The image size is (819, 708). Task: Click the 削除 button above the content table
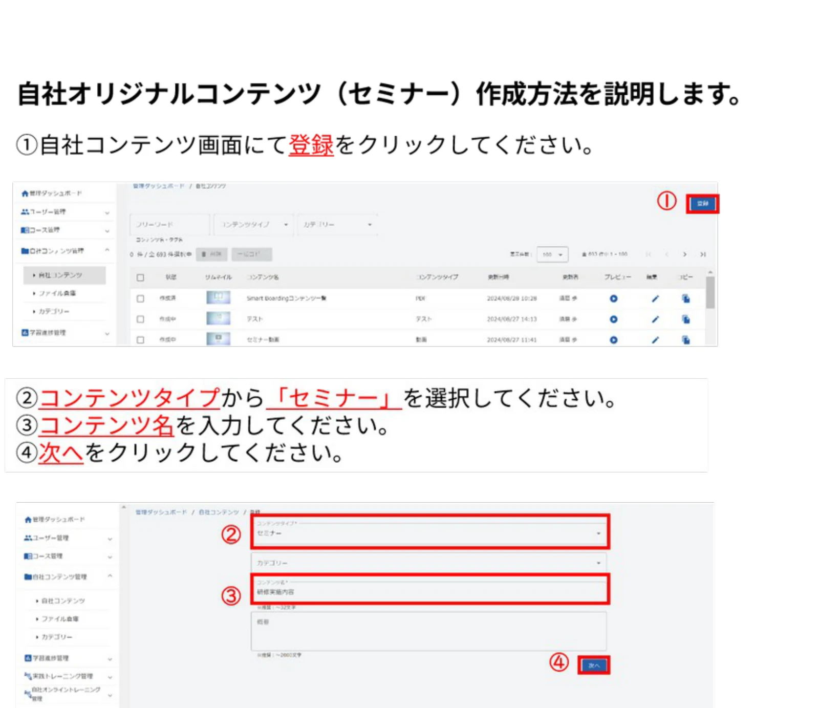[x=212, y=254]
